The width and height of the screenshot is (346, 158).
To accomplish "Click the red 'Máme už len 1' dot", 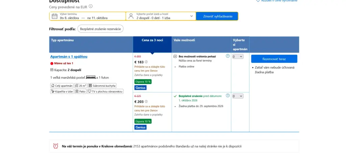I will (x=52, y=63).
